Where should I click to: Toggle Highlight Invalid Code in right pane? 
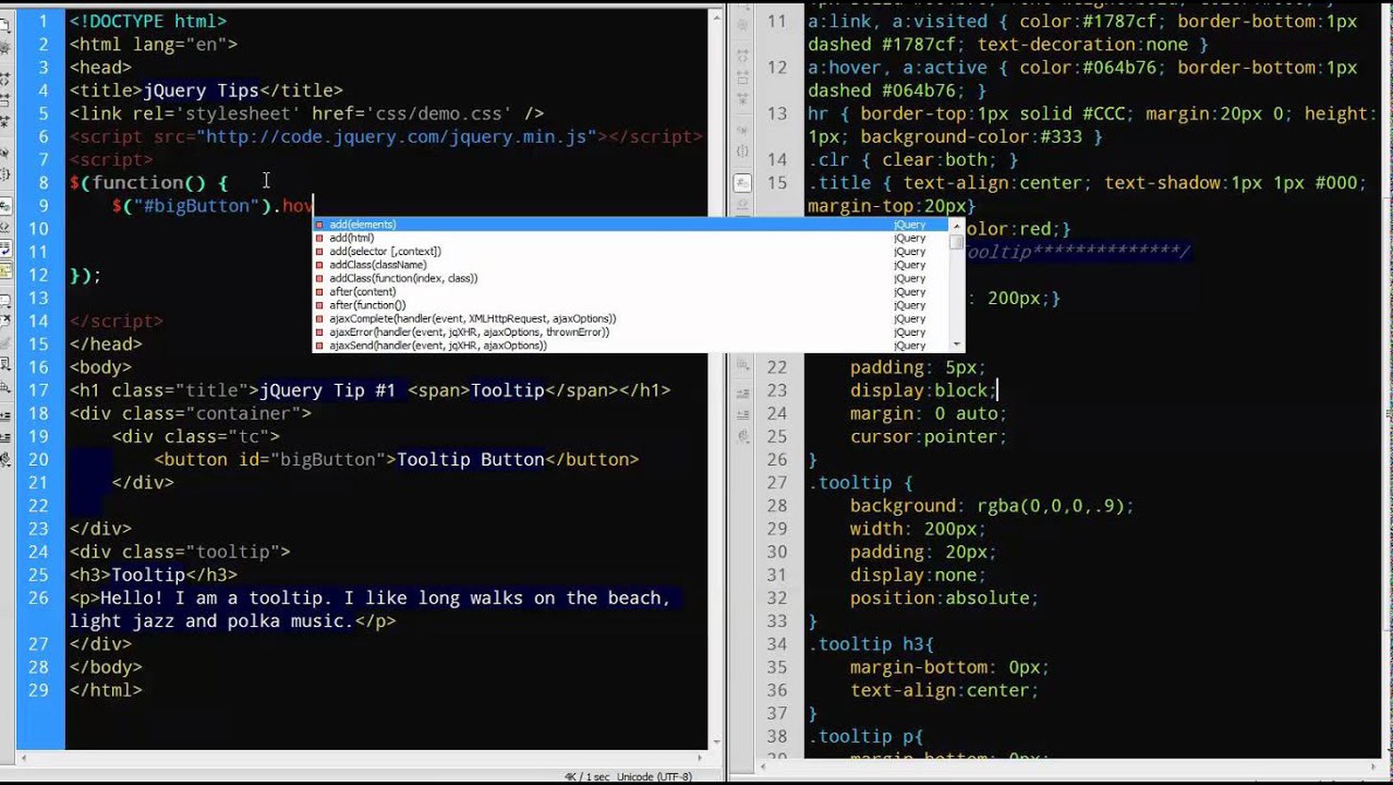click(743, 204)
